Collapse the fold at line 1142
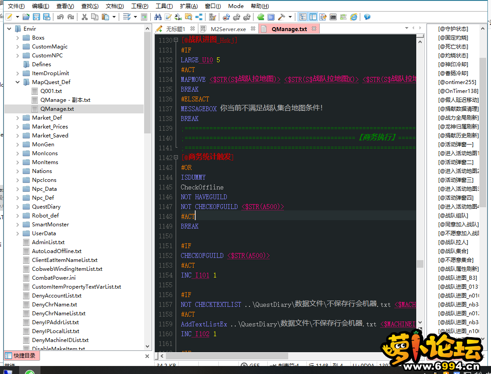 (176, 157)
